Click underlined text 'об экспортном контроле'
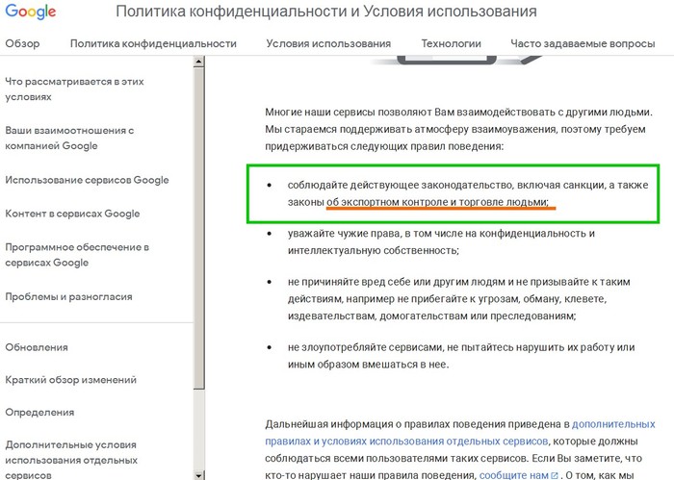This screenshot has height=480, width=674. point(385,202)
